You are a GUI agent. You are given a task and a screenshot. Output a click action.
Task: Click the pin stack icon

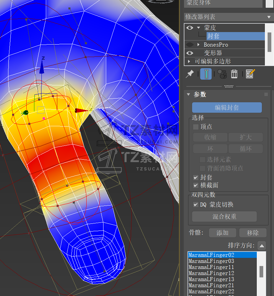(x=190, y=74)
